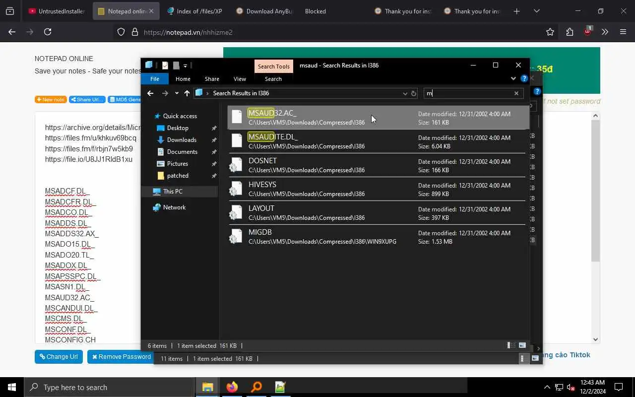Screen dimensions: 635x397
Task: Open the patched folder shortcut
Action: point(178,176)
